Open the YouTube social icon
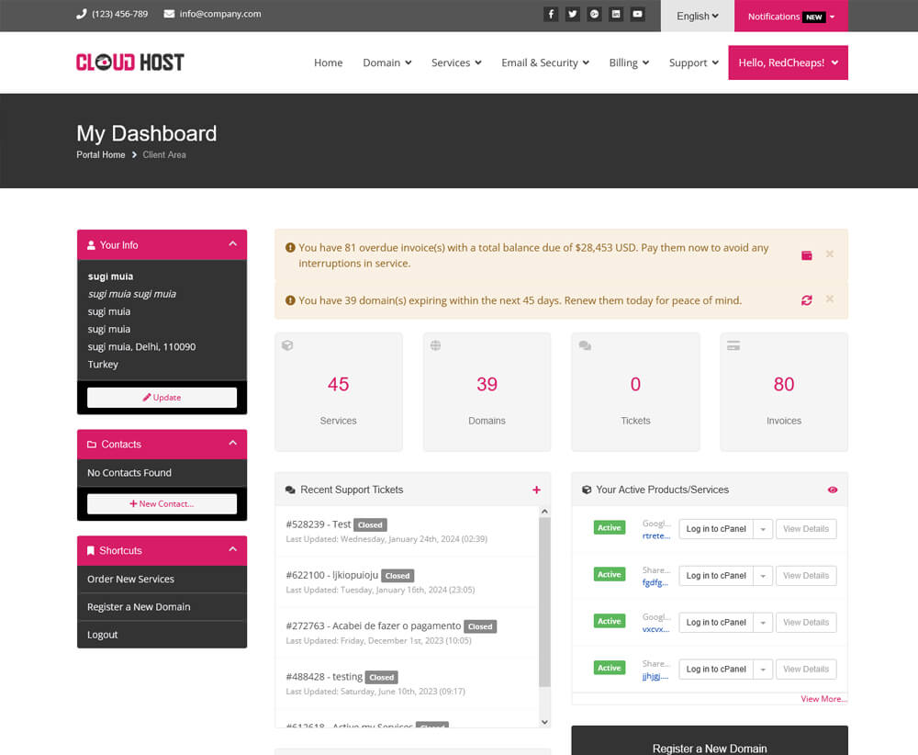Image resolution: width=918 pixels, height=755 pixels. pyautogui.click(x=638, y=14)
